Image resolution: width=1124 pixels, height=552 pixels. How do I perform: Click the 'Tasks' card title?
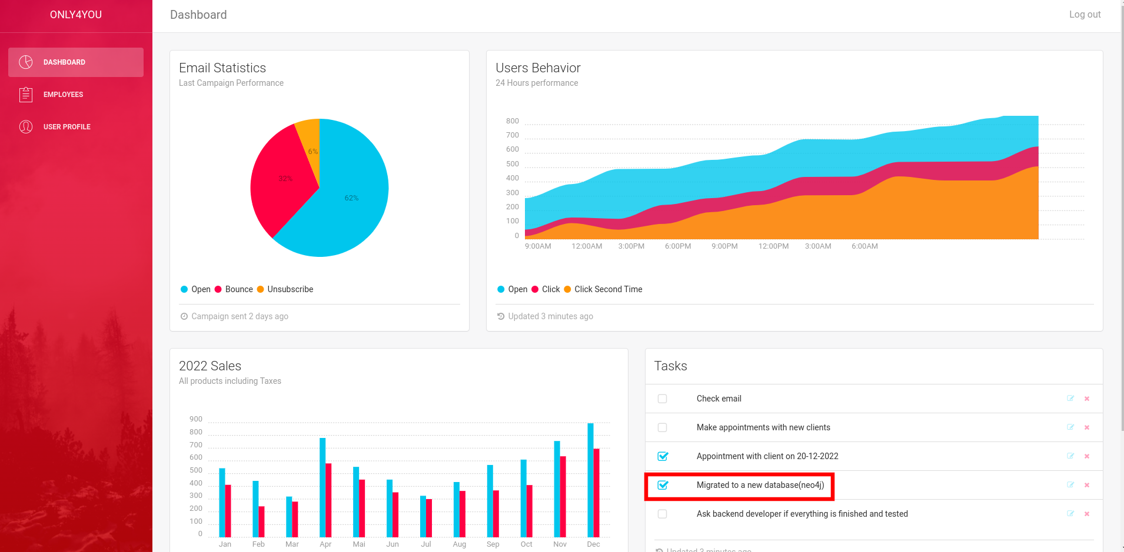pyautogui.click(x=671, y=366)
